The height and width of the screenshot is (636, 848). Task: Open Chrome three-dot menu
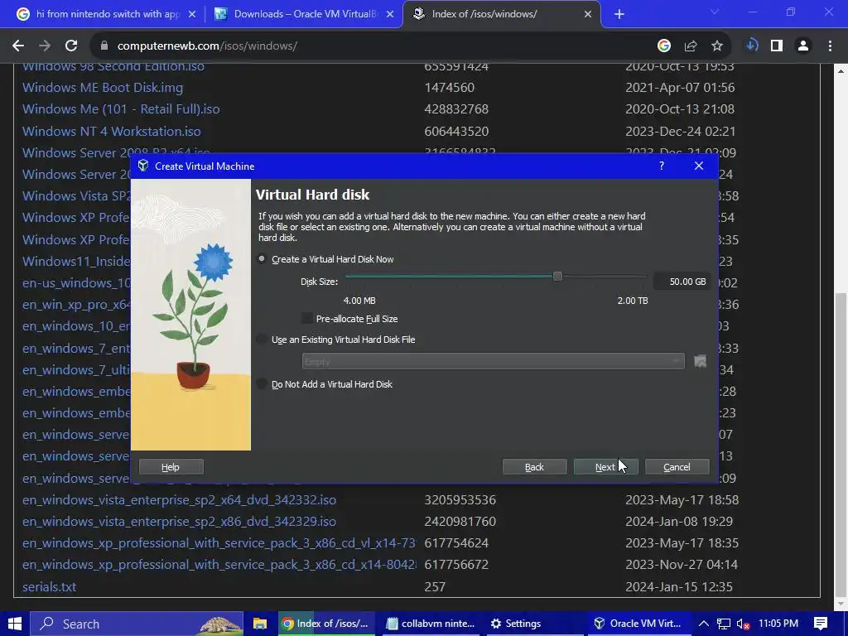pos(830,46)
